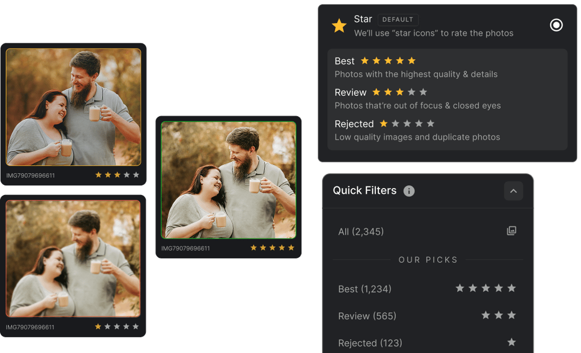Click single star icon in Rejected row

(x=511, y=342)
